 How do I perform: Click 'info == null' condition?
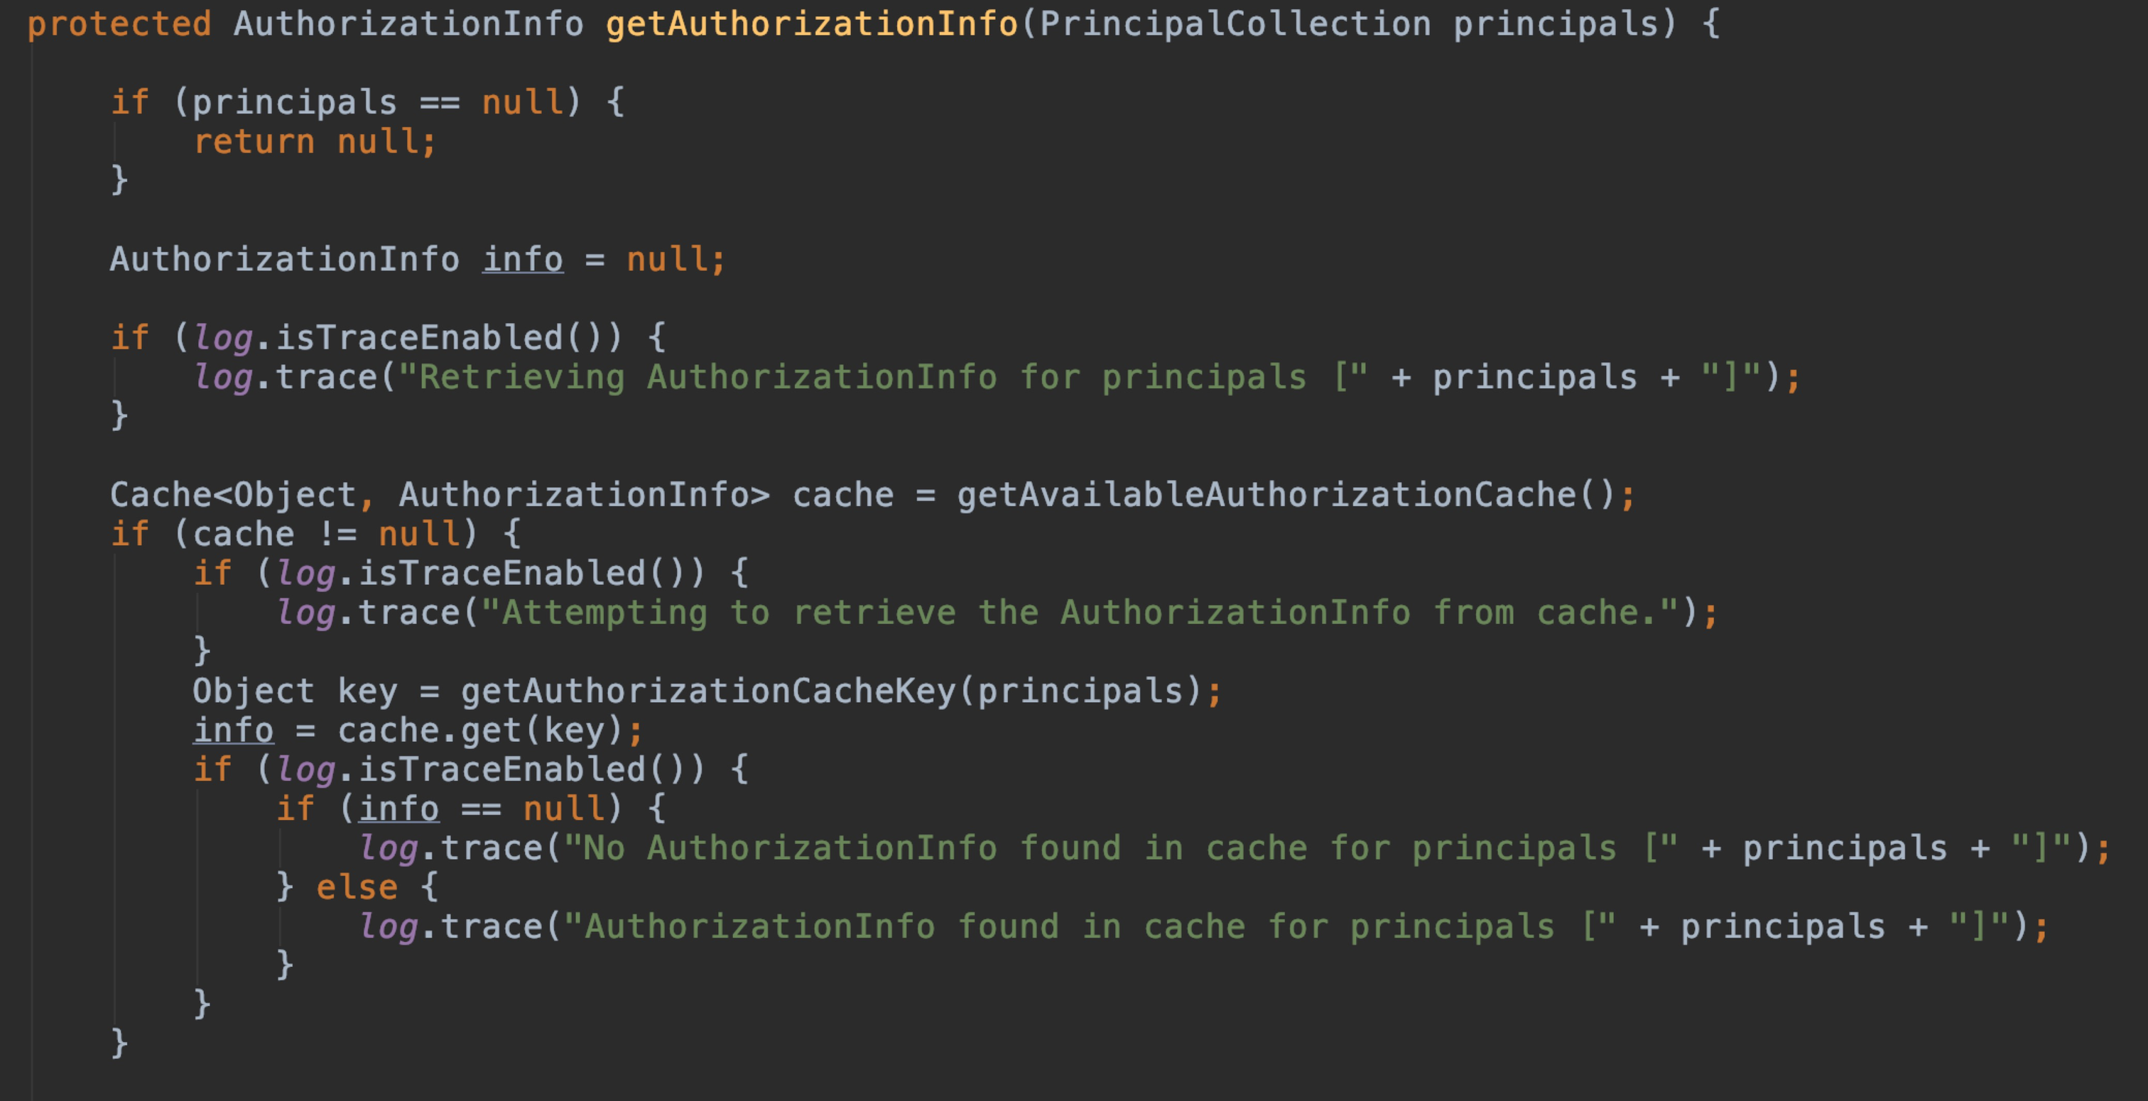[x=481, y=809]
